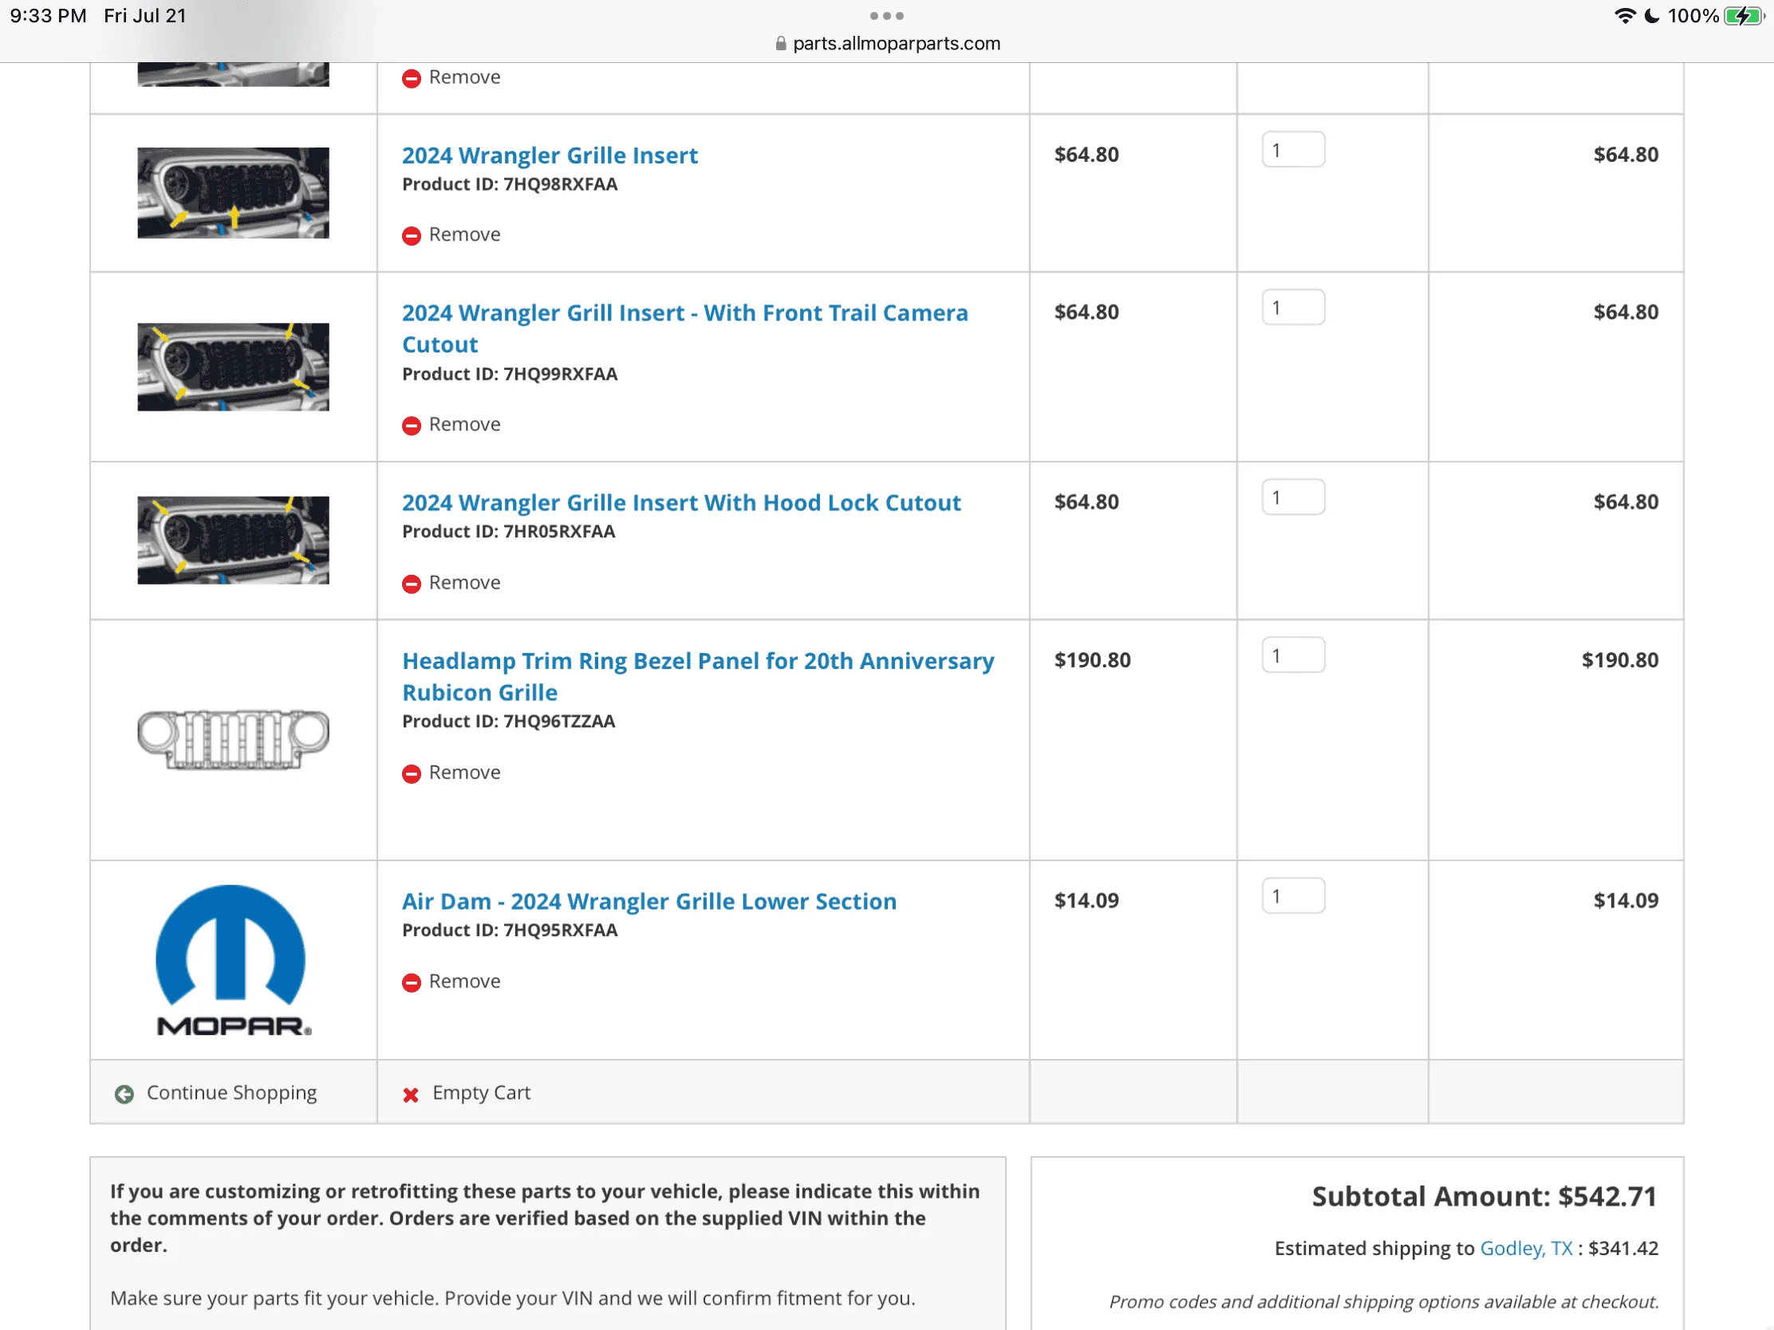This screenshot has height=1330, width=1774.
Task: Click Remove text for the partially visible top item
Action: pyautogui.click(x=464, y=77)
